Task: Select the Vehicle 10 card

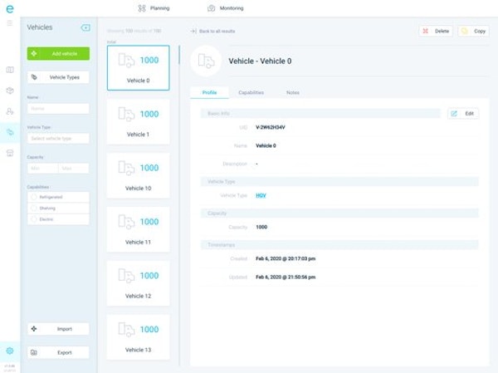Action: coord(138,175)
